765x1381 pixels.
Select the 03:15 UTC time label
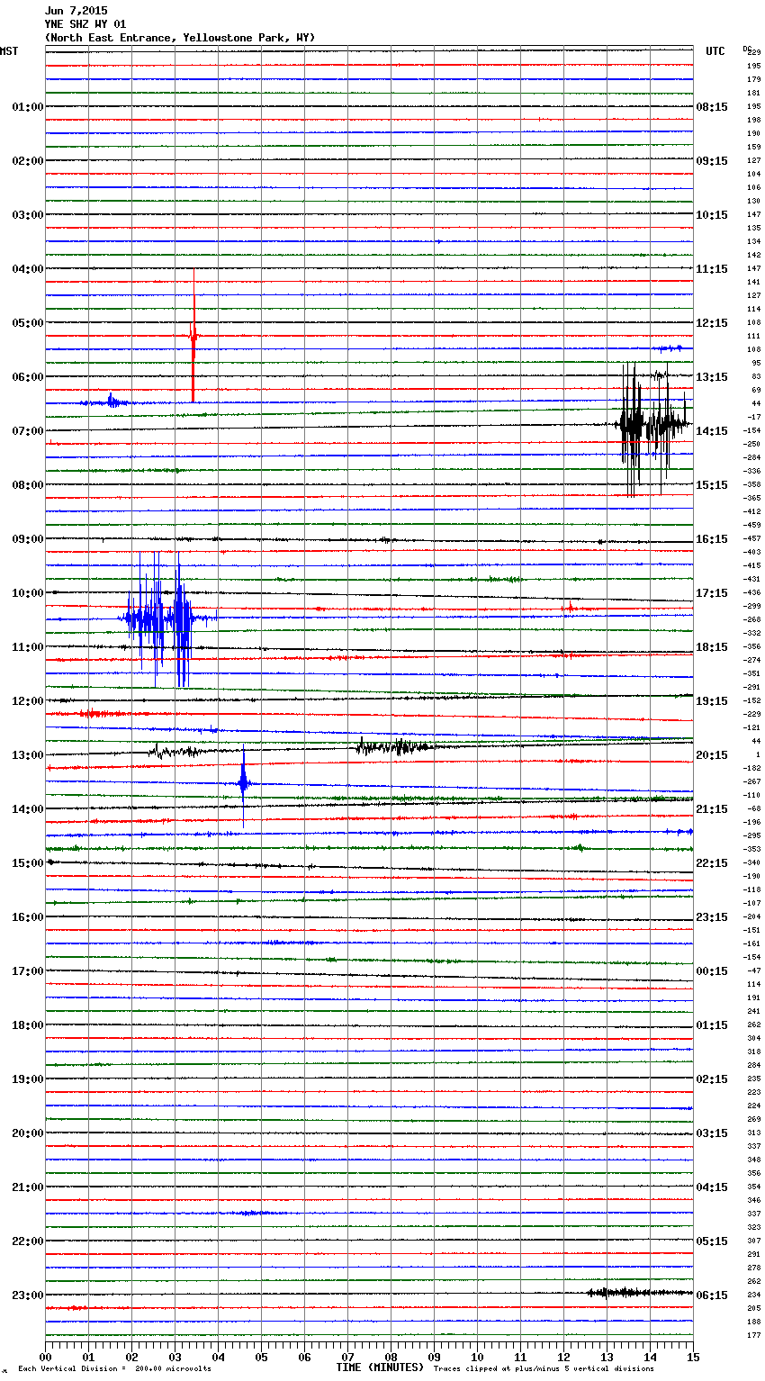712,1133
